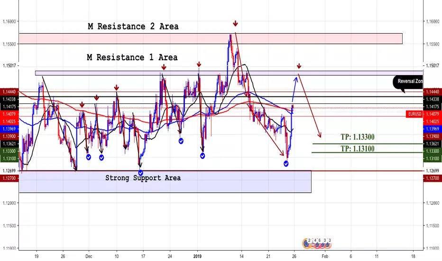Click red 1.14079 tag on right axis
Viewport: 442px width, 261px height.
pos(433,114)
